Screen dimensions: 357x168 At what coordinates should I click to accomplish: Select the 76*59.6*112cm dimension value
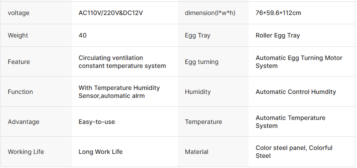click(278, 13)
